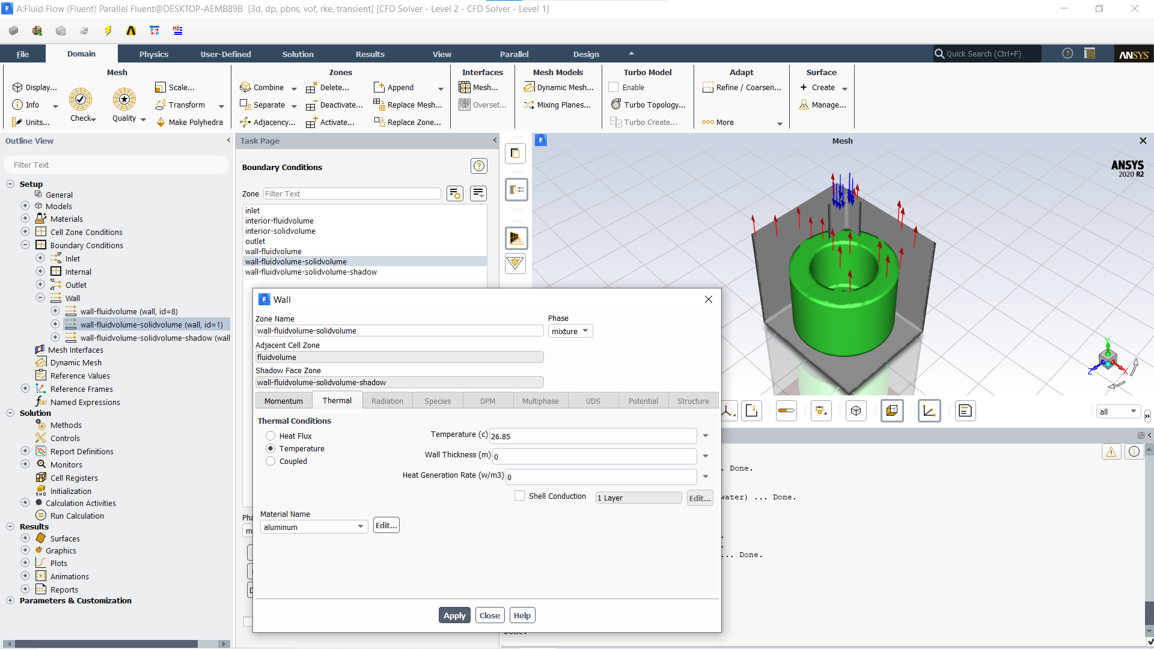Select the Temperature radio button
The image size is (1154, 649).
click(x=270, y=448)
